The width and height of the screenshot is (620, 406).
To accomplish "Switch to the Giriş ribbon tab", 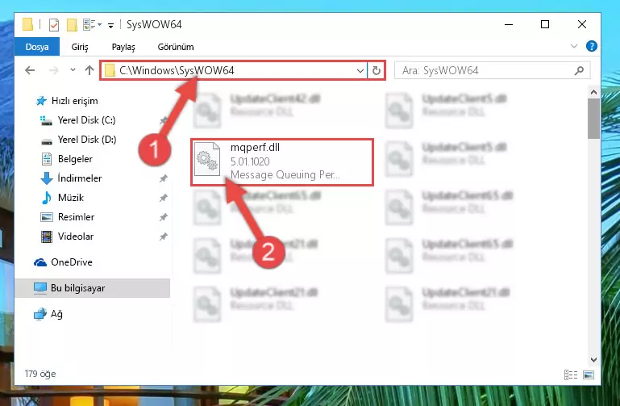I will click(80, 47).
